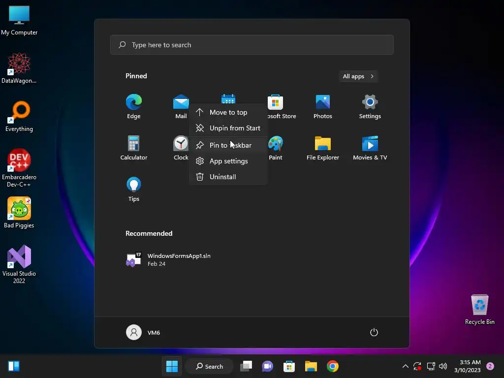
Task: Open the Edge pinned app
Action: 134,106
